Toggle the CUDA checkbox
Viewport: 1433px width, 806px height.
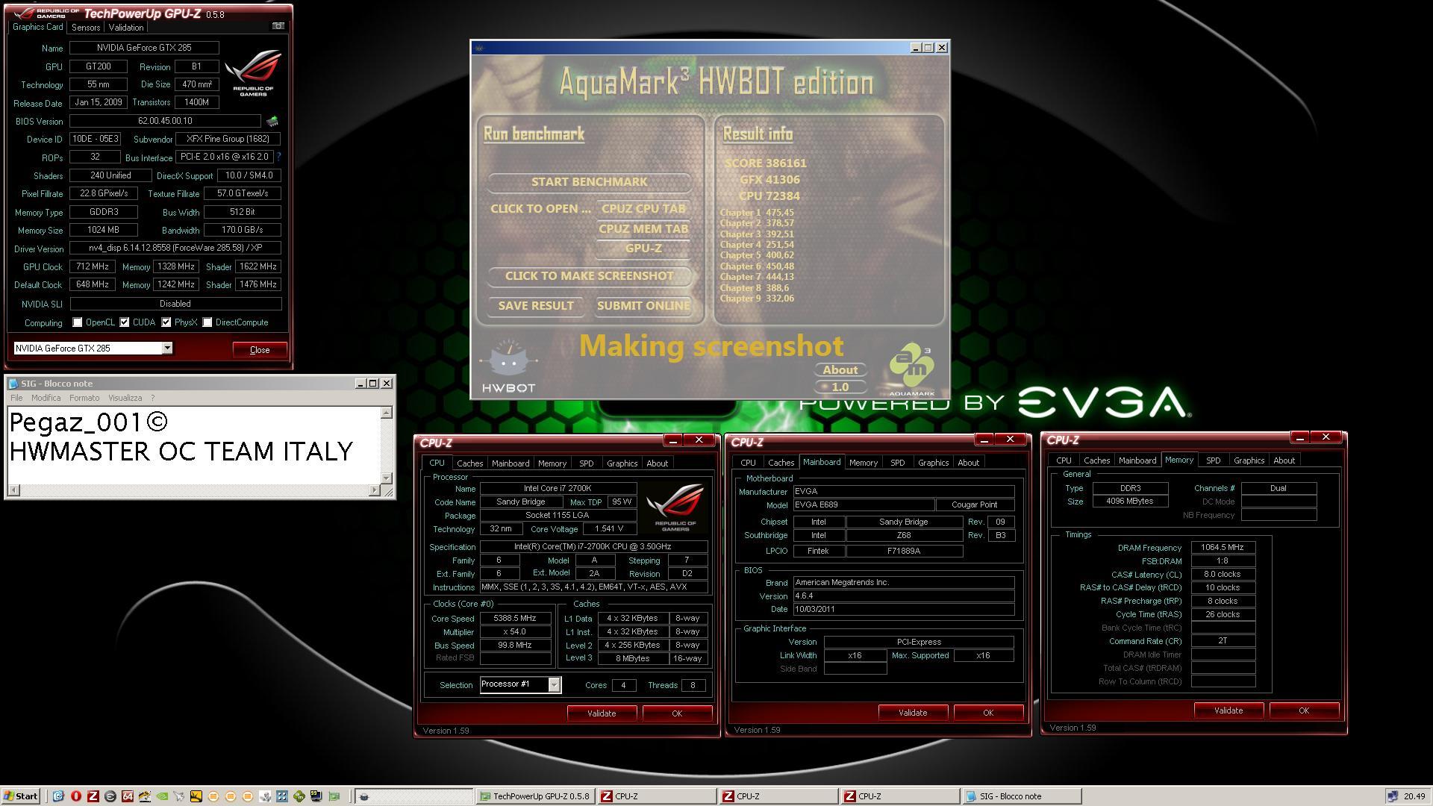click(x=125, y=322)
